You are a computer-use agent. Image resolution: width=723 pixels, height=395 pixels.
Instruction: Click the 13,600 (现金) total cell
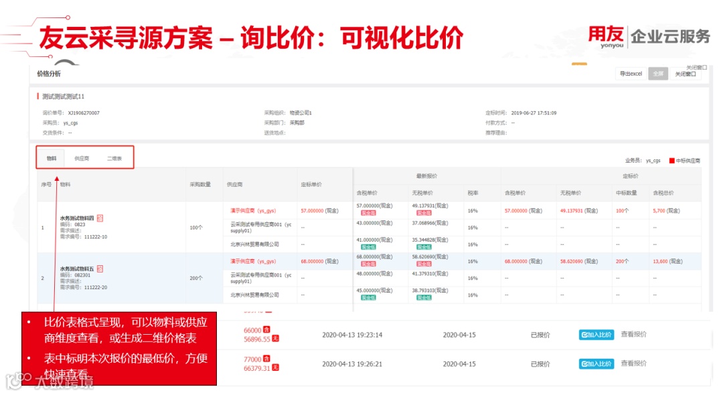(667, 261)
